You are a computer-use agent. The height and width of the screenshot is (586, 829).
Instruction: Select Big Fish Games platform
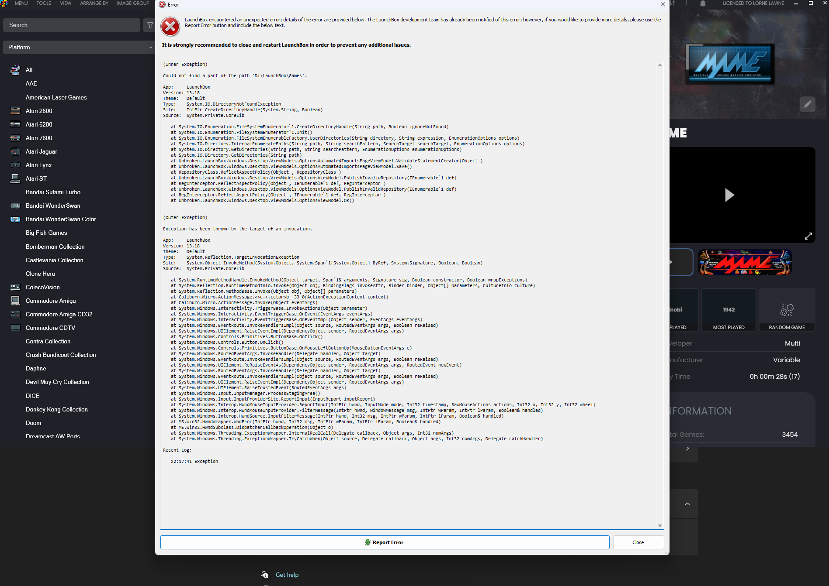pyautogui.click(x=46, y=233)
